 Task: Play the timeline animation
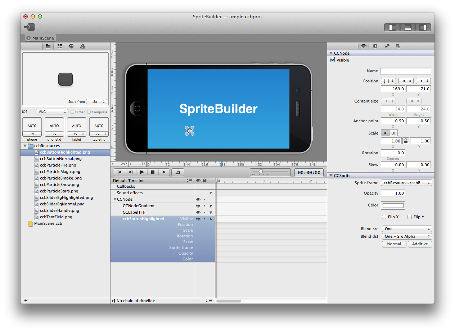[164, 172]
